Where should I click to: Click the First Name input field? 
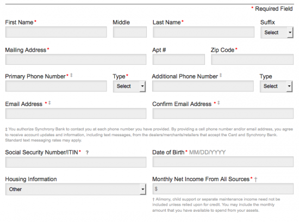click(56, 32)
